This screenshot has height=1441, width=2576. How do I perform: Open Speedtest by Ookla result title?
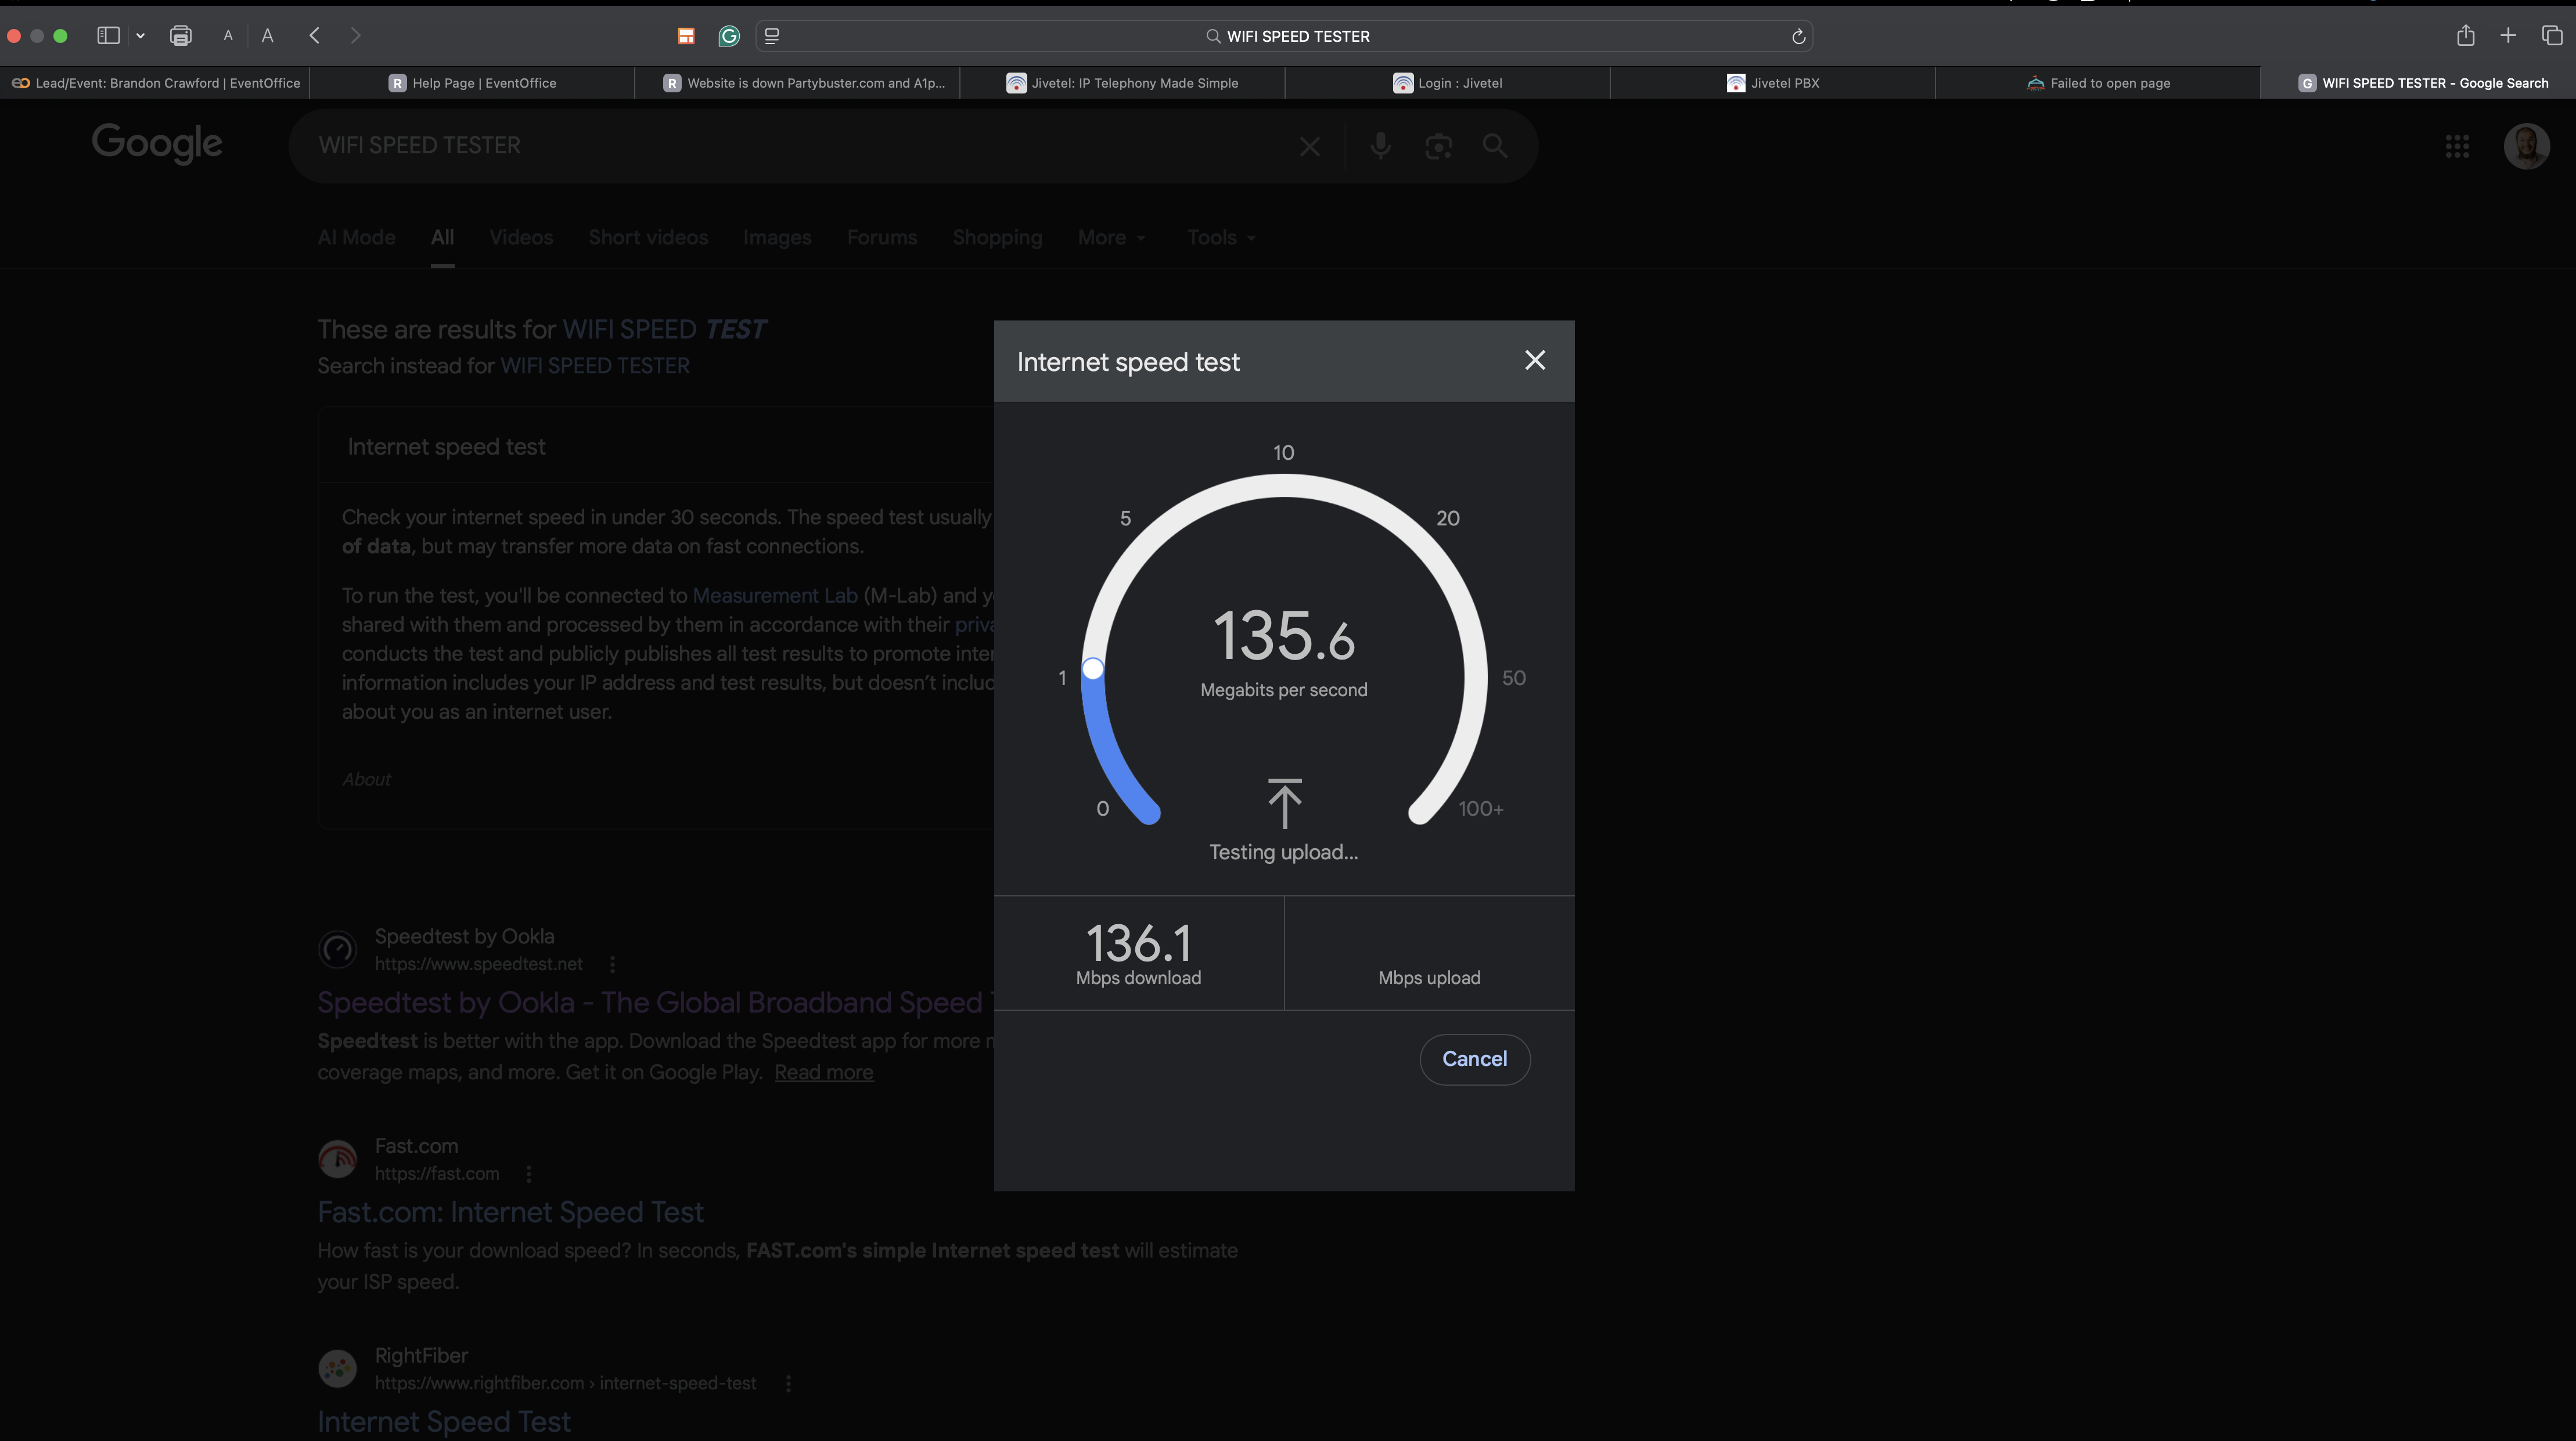[655, 1003]
